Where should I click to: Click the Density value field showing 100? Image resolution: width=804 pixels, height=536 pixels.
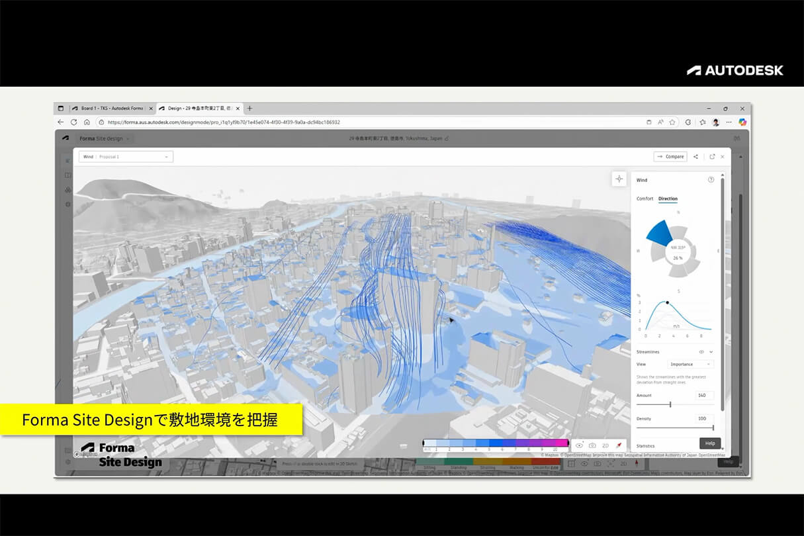click(x=704, y=419)
